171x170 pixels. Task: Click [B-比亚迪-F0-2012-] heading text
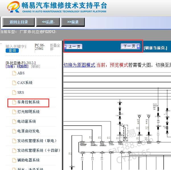(20, 63)
